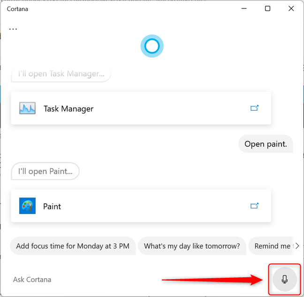Click the Cortana blue circle logo
Image resolution: width=304 pixels, height=297 pixels.
152,46
